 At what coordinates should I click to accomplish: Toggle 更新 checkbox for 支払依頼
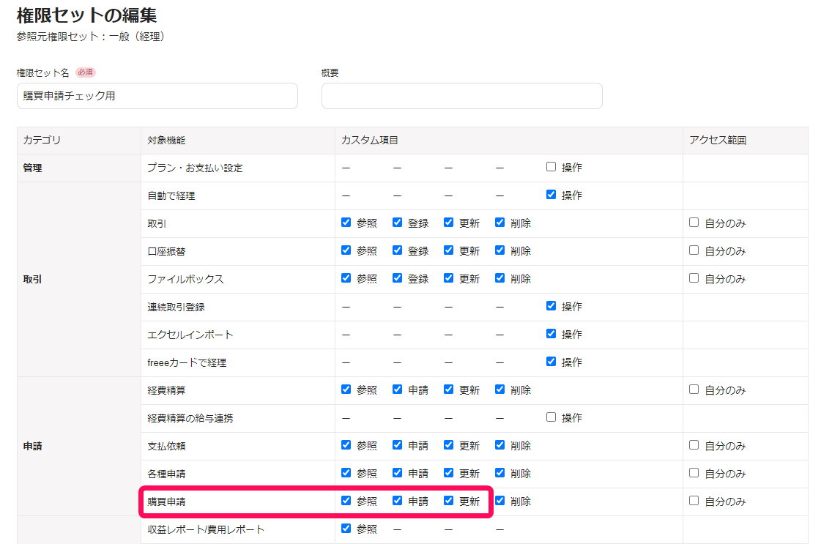(448, 444)
